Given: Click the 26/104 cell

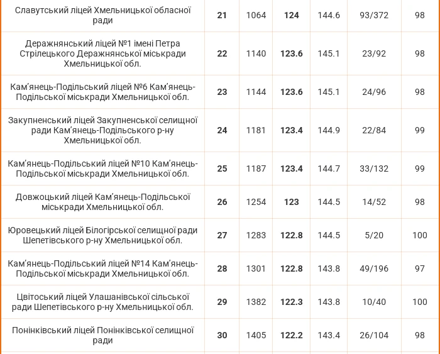Looking at the screenshot, I should 374,336.
